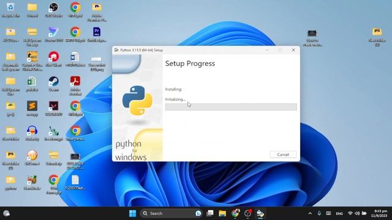The image size is (392, 220).
Task: Open File Explorer from the taskbar
Action: pos(222,213)
